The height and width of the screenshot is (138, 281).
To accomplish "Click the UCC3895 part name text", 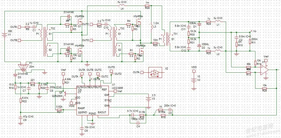I will pyautogui.click(x=117, y=88).
